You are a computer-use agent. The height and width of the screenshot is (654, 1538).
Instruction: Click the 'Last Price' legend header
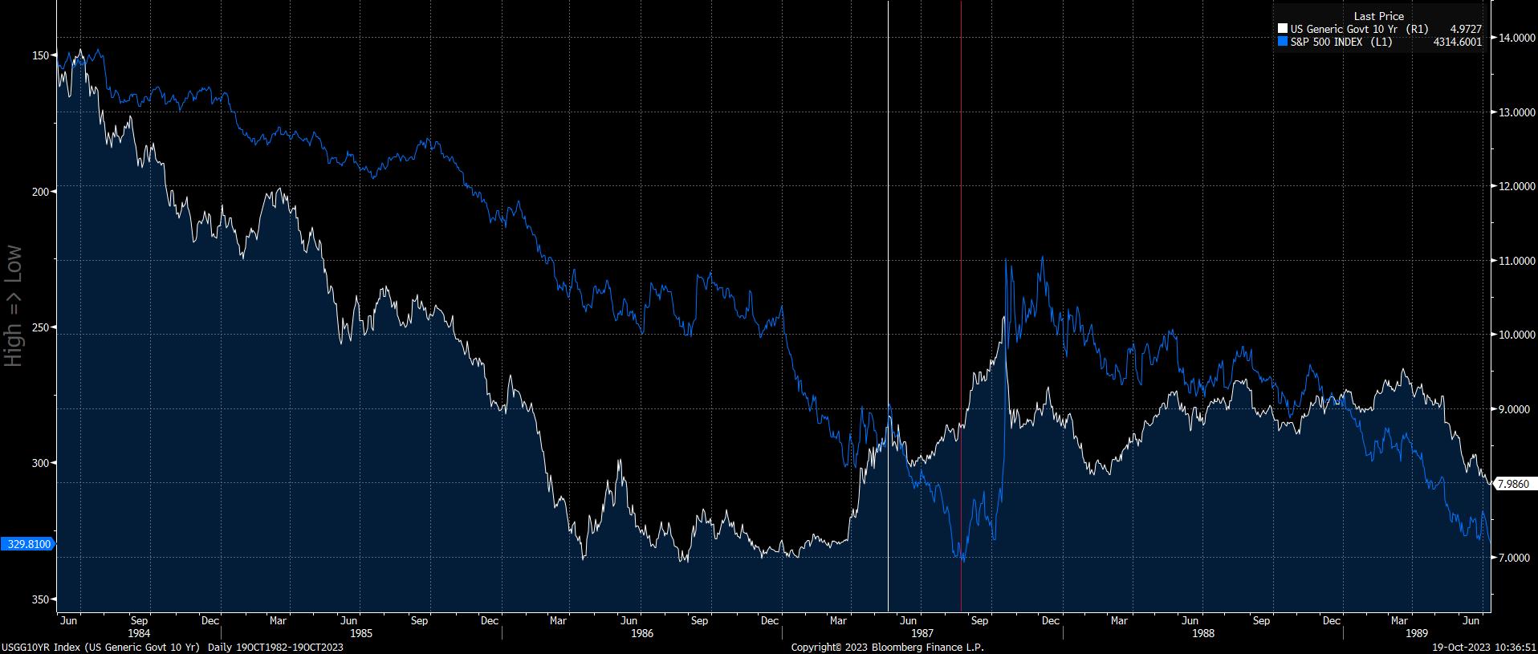1379,16
